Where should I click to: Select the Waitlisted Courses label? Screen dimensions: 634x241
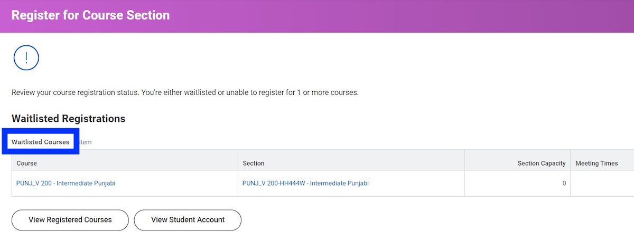pos(41,142)
